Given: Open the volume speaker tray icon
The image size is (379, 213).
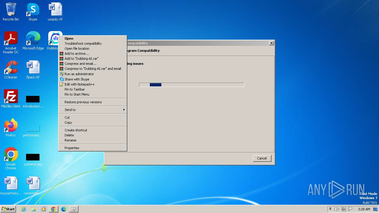Looking at the screenshot, I should [337, 209].
